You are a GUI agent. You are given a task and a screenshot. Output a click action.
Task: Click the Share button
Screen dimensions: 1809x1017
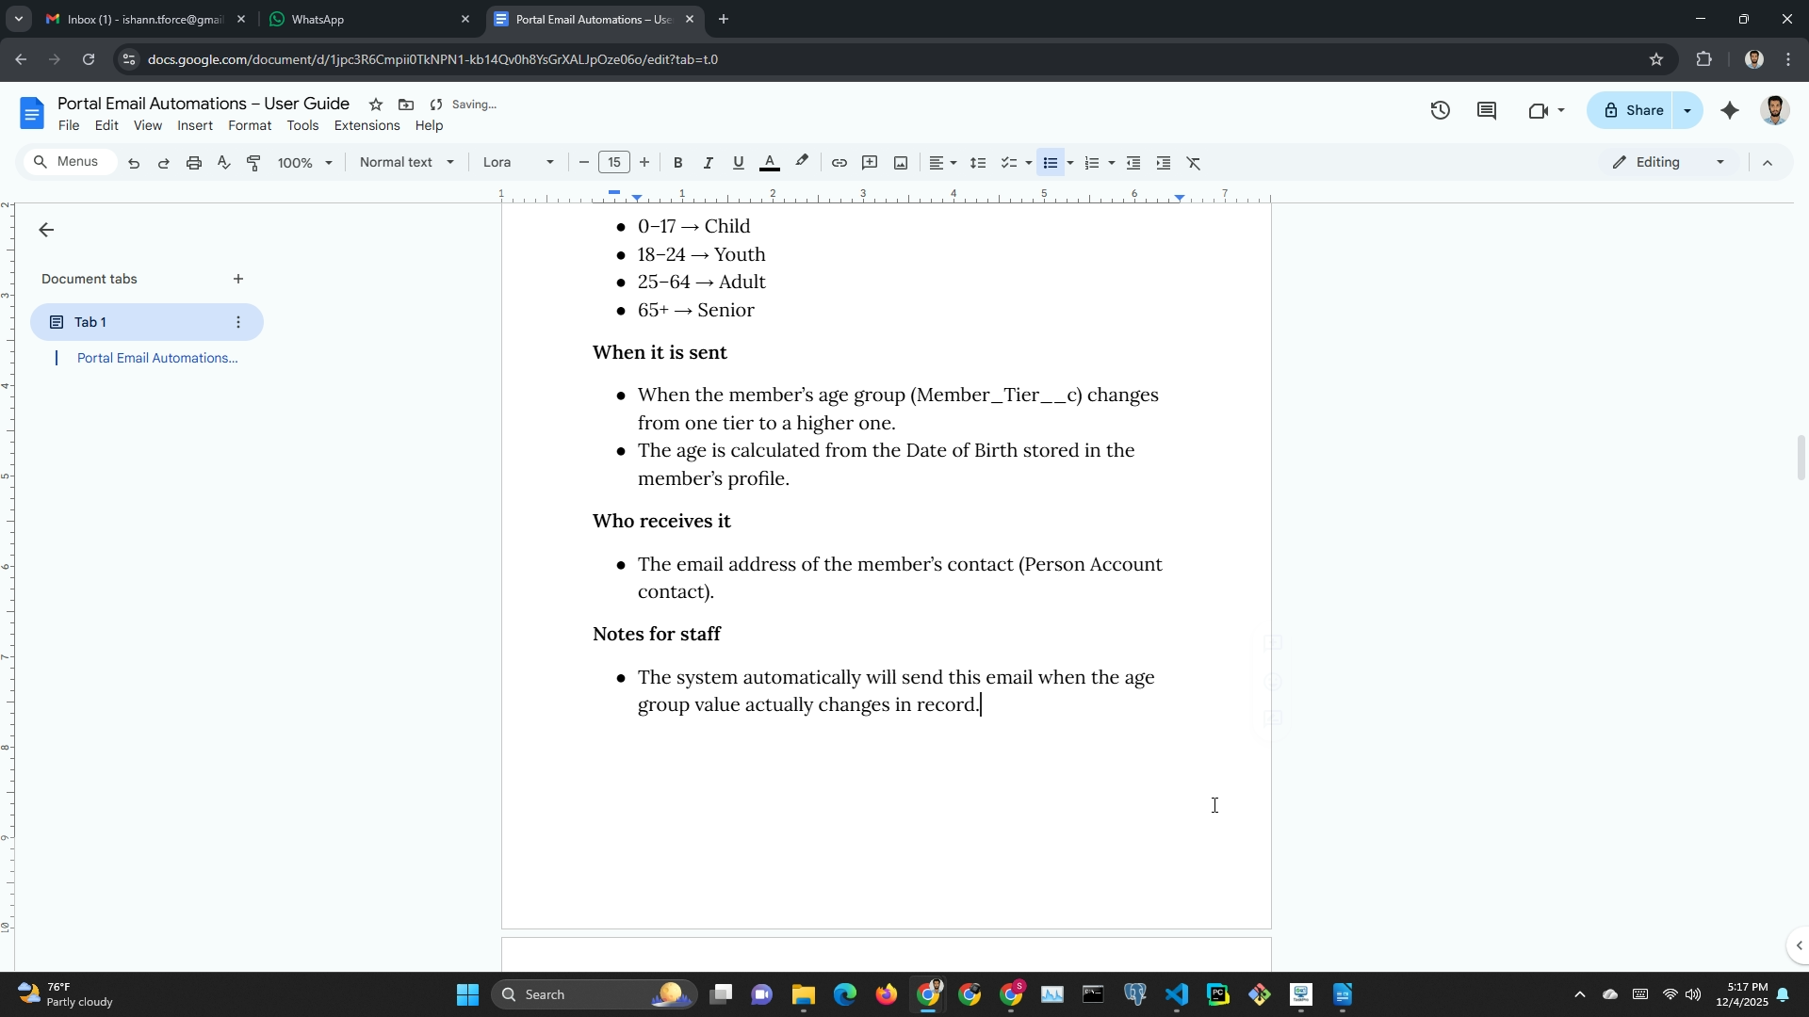(x=1633, y=111)
